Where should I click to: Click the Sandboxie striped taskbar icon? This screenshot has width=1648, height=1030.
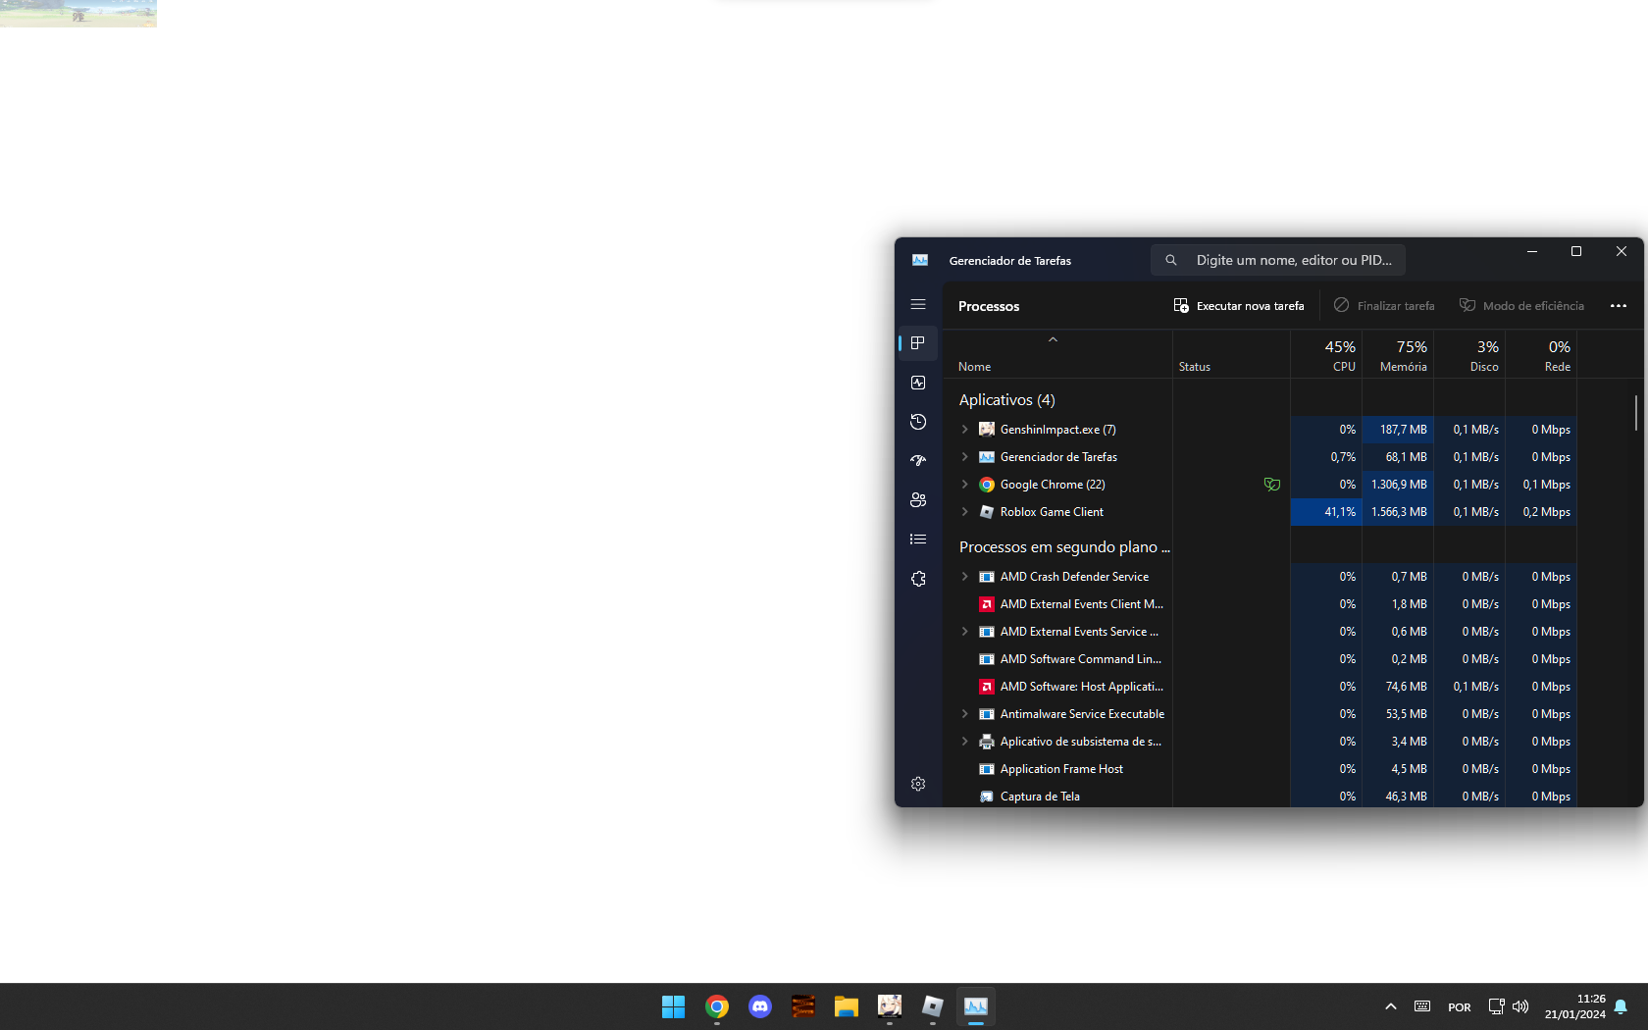[803, 1006]
